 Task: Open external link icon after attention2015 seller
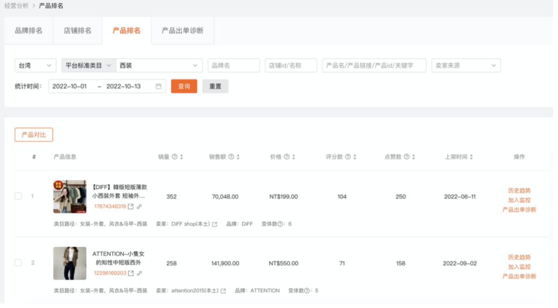coord(223,291)
